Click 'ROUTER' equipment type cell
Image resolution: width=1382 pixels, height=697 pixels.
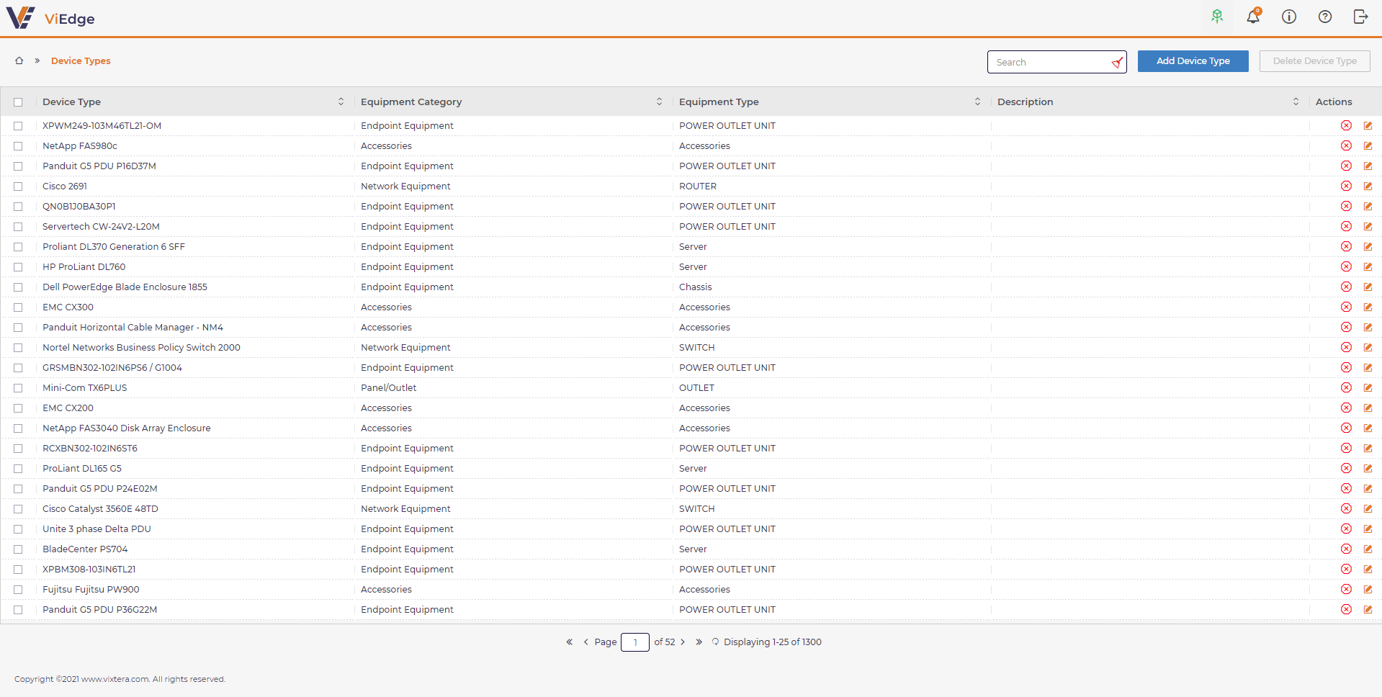[698, 186]
